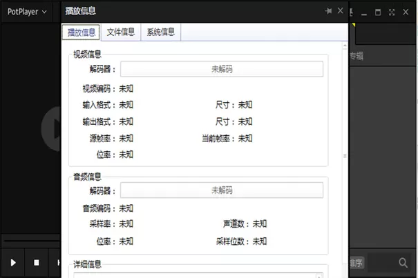Image resolution: width=418 pixels, height=278 pixels.
Task: Pin the 播放信息 dialog window
Action: point(329,11)
